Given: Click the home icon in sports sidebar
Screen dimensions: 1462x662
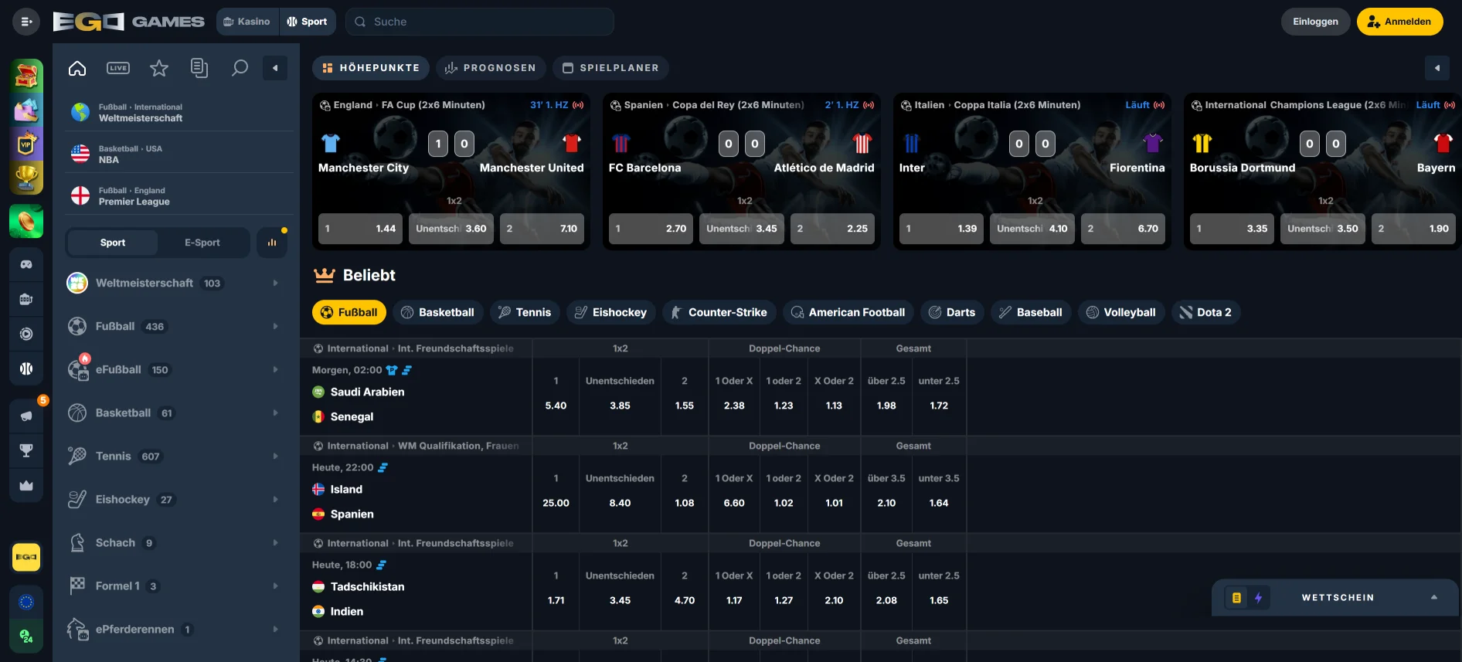Looking at the screenshot, I should [77, 68].
